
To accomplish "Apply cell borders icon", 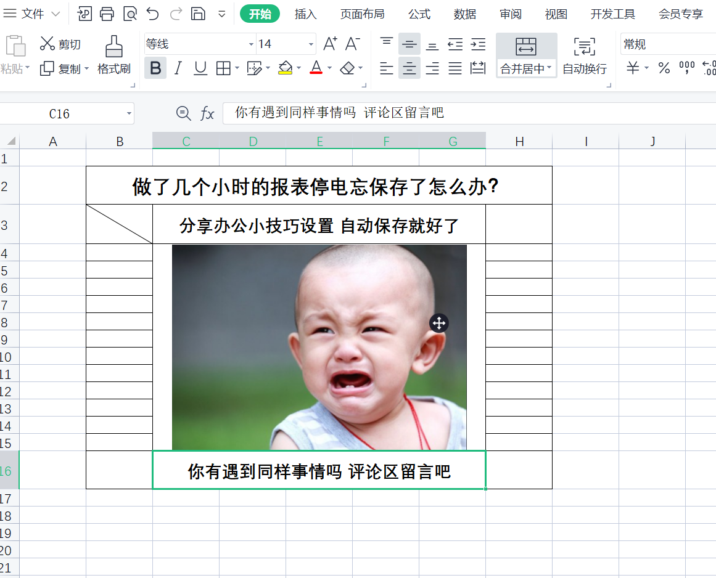I will [223, 68].
